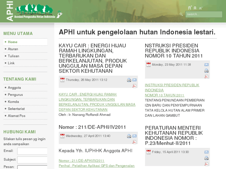Open the Tulisan menu item
The width and height of the screenshot is (226, 169).
pos(25,56)
